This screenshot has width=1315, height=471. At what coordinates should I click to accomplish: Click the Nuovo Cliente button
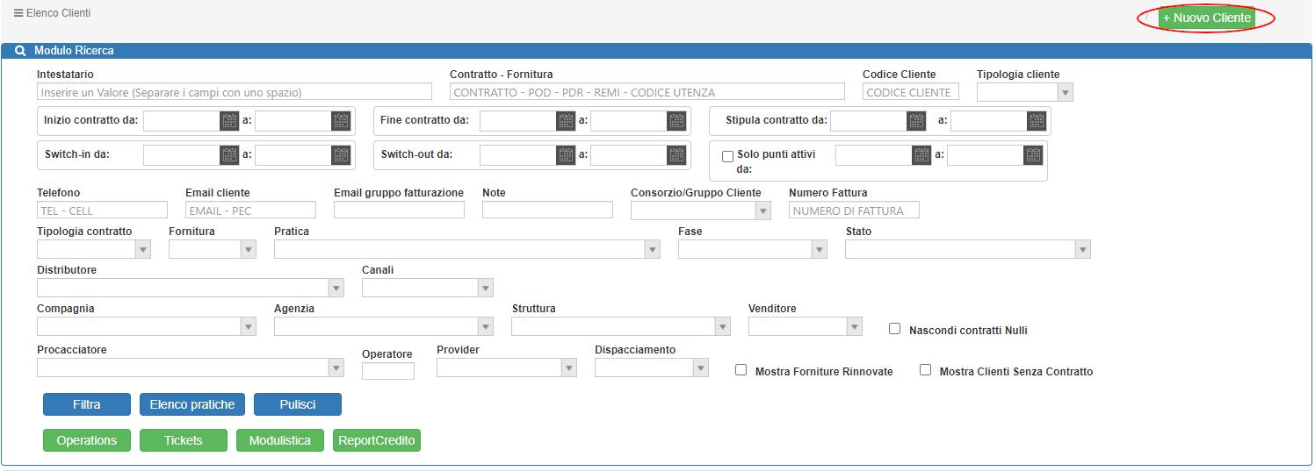tap(1206, 18)
